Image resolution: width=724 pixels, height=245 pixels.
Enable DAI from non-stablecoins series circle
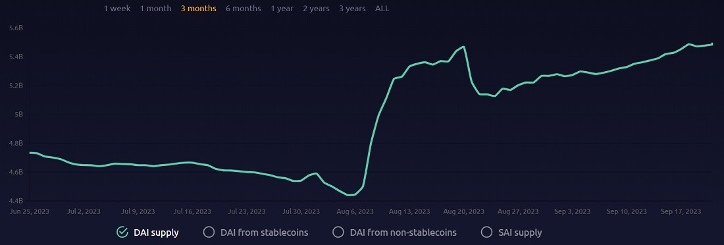point(338,232)
